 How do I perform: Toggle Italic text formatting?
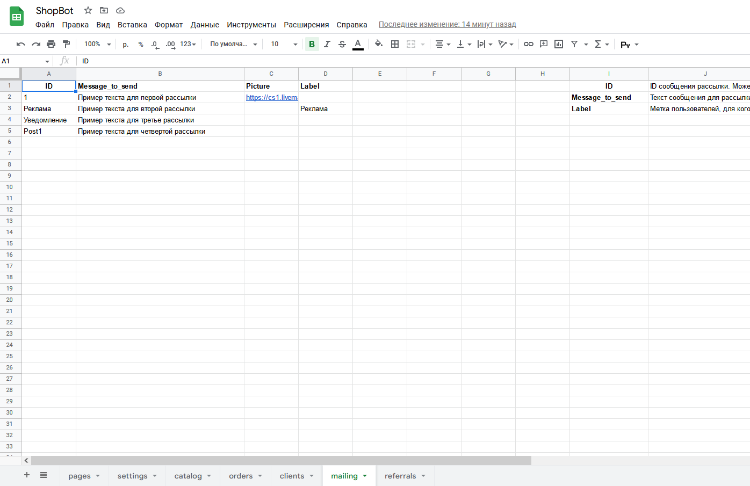(x=327, y=44)
